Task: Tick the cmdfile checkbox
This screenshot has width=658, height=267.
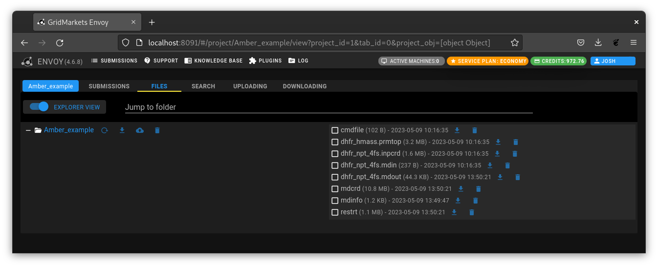Action: [335, 130]
